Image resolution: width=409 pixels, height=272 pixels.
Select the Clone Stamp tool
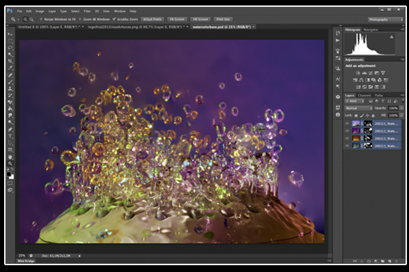pyautogui.click(x=10, y=89)
